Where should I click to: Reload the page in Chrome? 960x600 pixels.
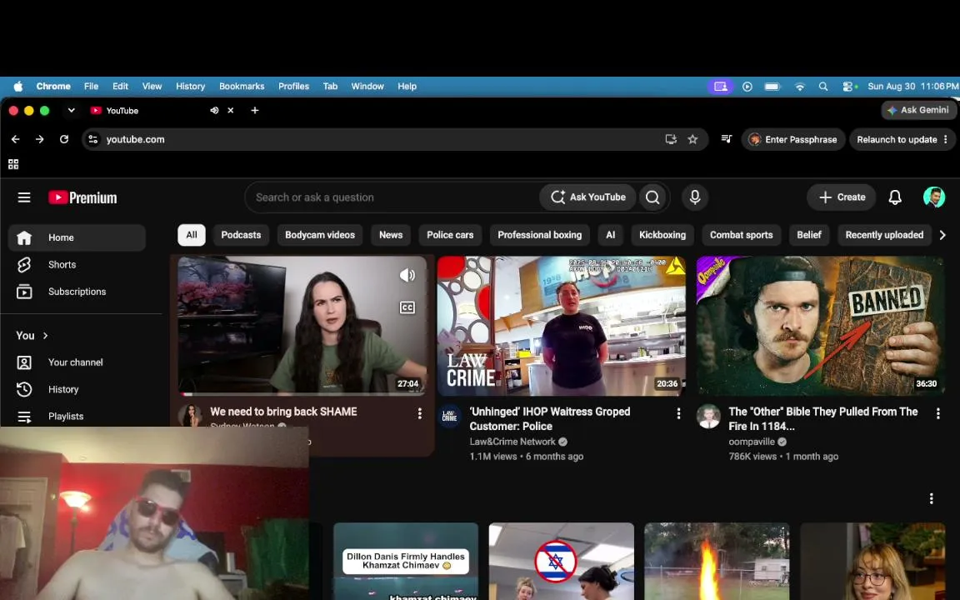point(63,140)
